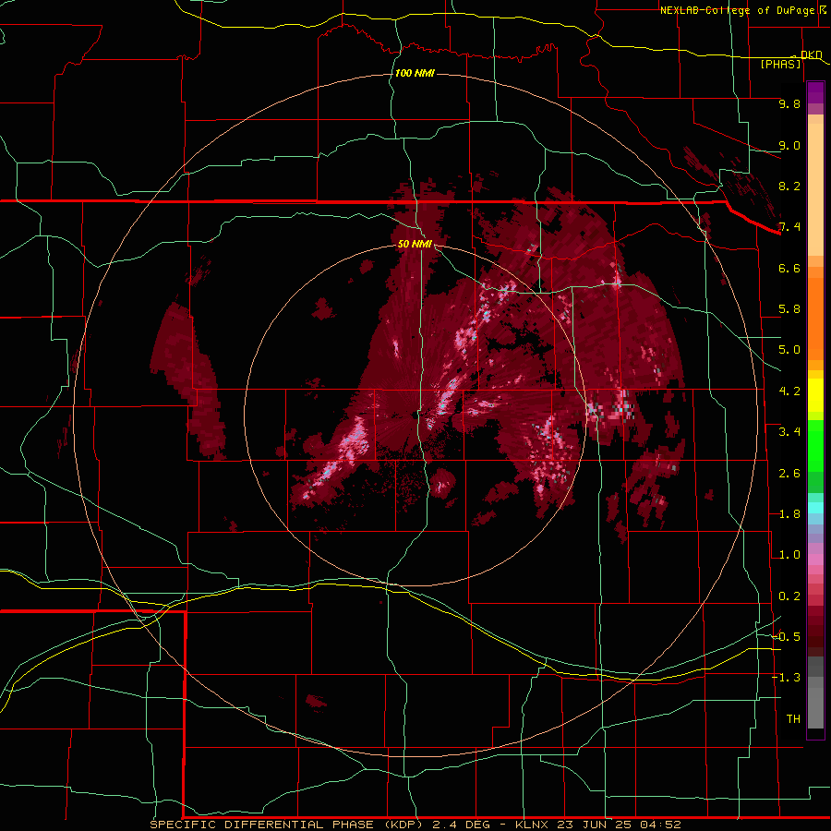Click the 5.8 value on the color scale
This screenshot has height=831, width=831.
(x=789, y=309)
